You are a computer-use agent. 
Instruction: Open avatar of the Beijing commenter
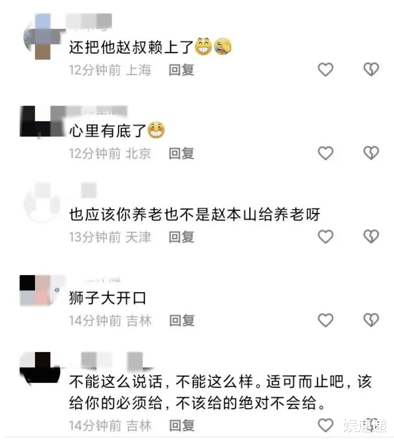(42, 121)
